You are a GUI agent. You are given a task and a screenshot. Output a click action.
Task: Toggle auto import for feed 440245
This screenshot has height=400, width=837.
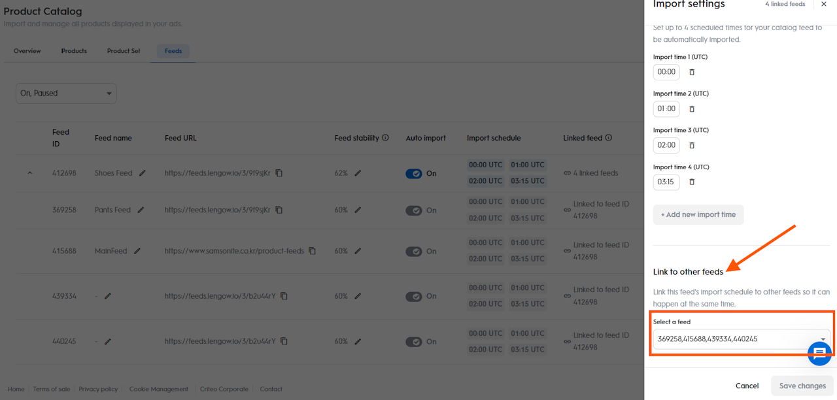[x=414, y=341]
